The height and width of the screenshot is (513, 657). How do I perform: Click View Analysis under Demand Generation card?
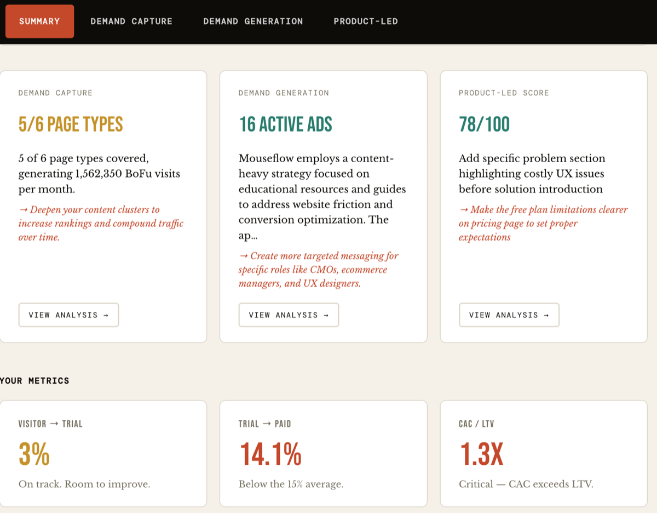(x=289, y=315)
